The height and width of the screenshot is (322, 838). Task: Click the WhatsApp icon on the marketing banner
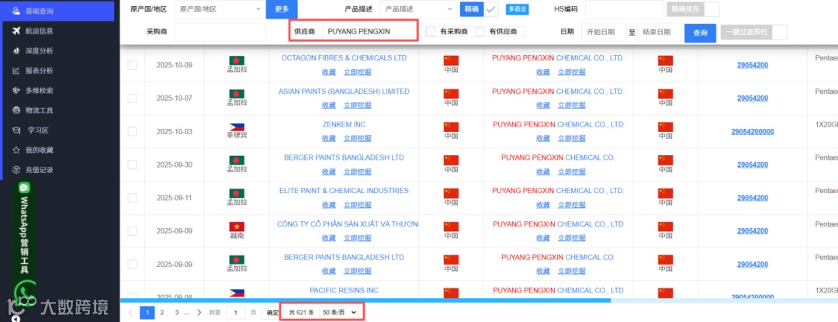[x=24, y=188]
